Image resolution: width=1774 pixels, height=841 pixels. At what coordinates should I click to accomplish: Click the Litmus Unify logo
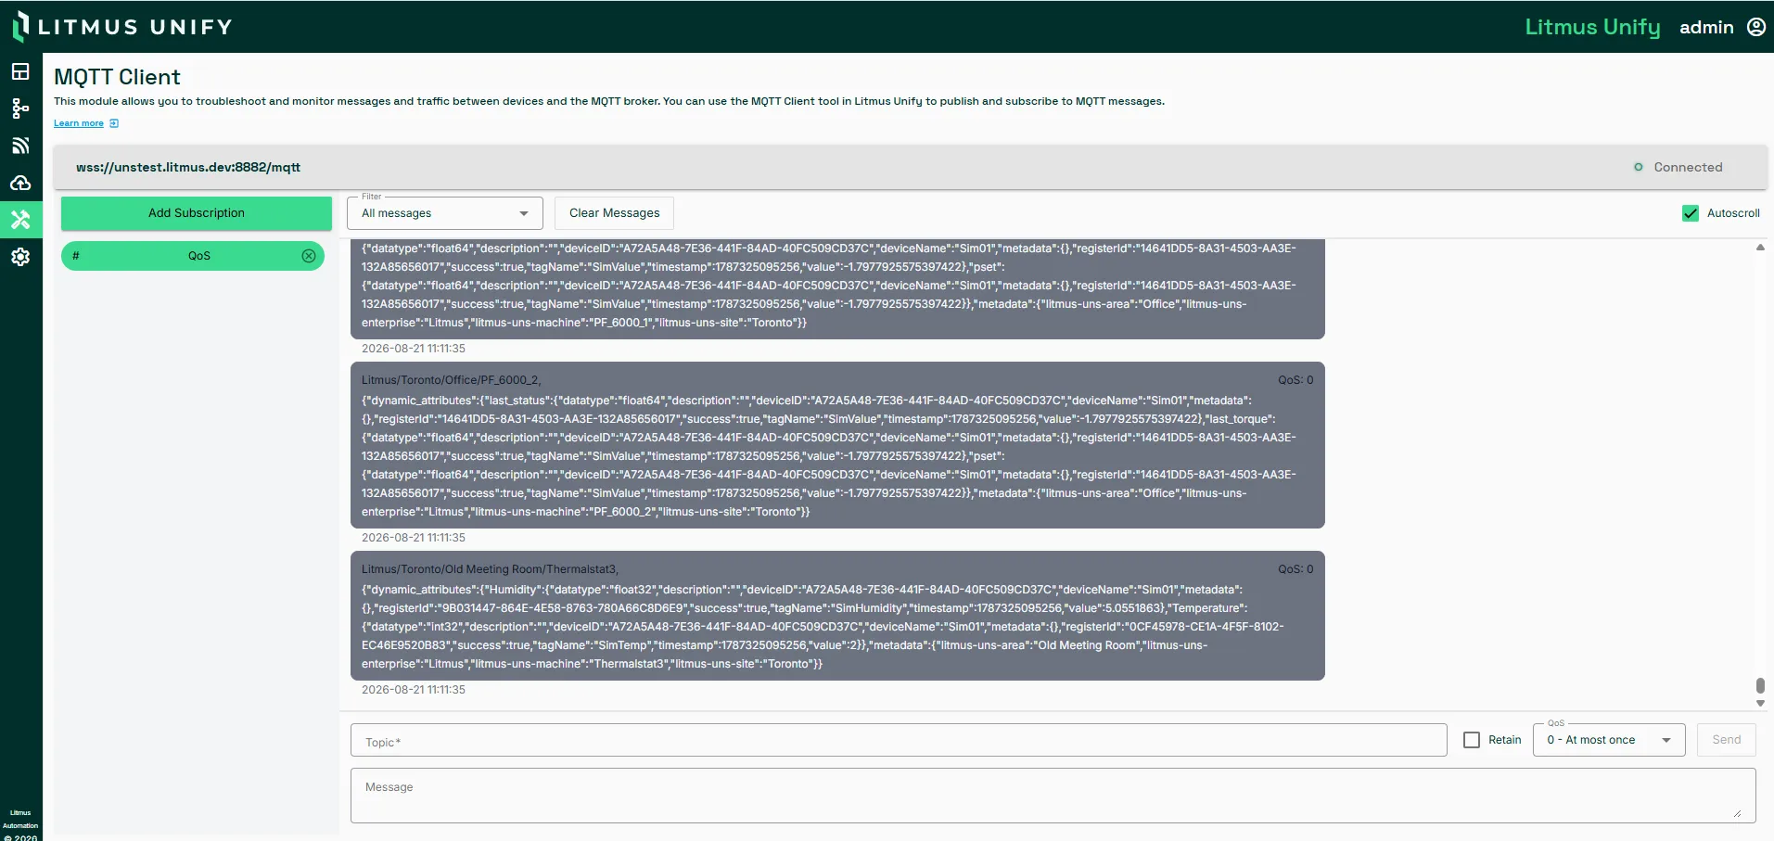click(x=122, y=26)
